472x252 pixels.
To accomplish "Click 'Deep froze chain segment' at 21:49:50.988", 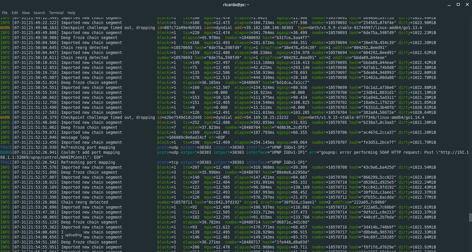I will coord(89,38).
